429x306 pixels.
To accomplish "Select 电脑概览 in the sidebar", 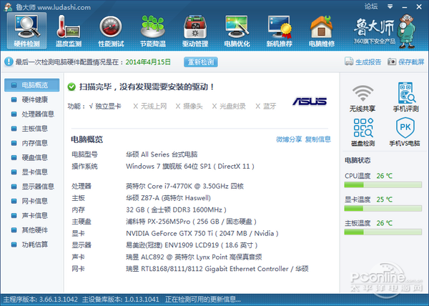I will coord(31,85).
